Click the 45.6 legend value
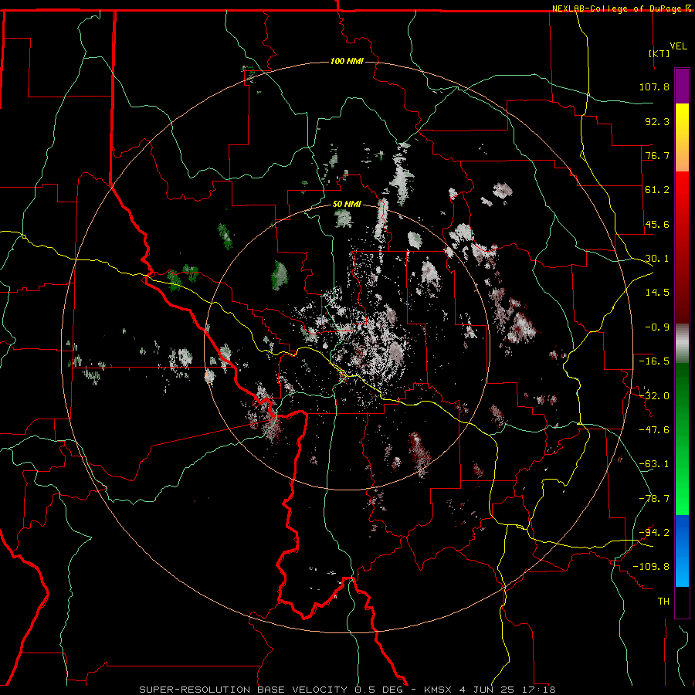Viewport: 695px width, 695px height. pyautogui.click(x=657, y=224)
